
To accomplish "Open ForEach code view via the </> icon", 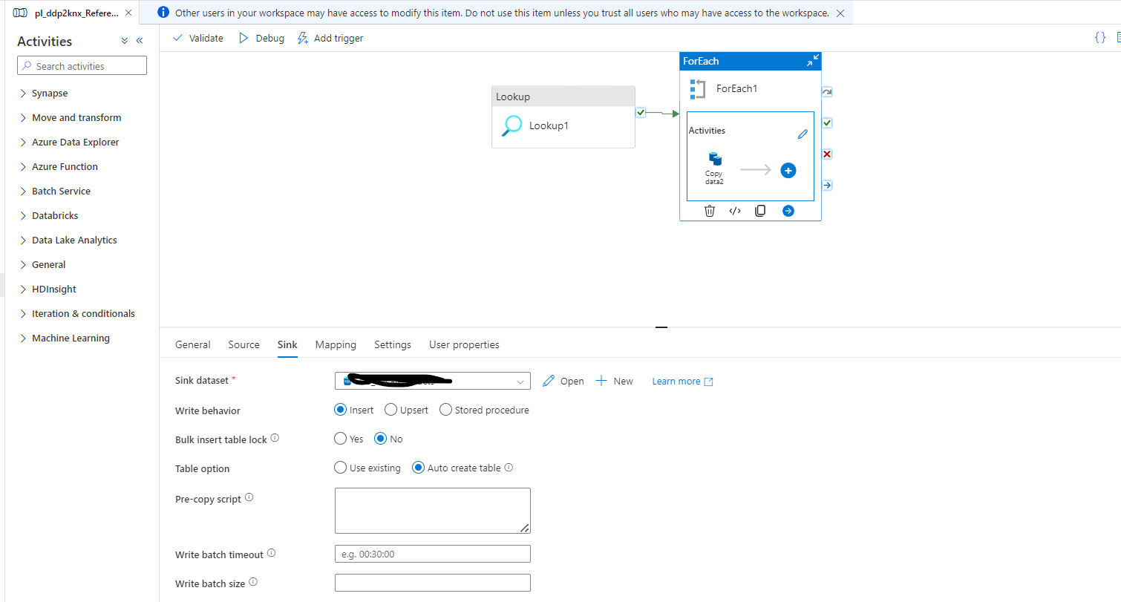I will coord(734,211).
